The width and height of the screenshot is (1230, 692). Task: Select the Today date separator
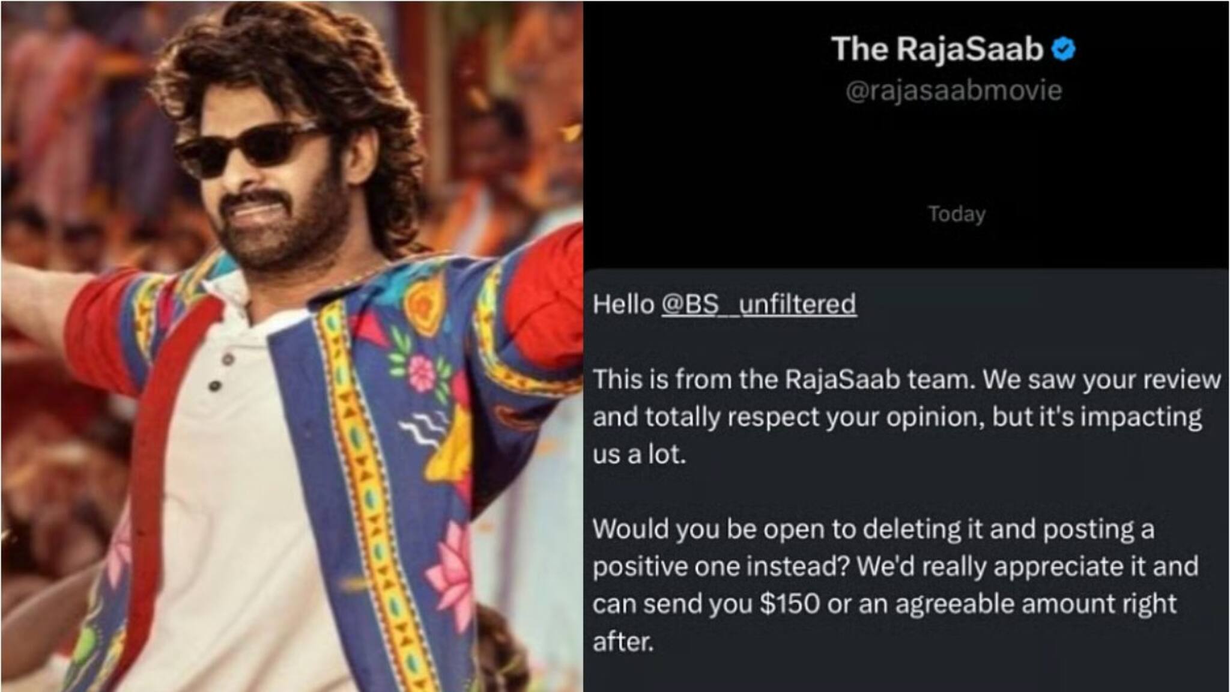click(957, 213)
